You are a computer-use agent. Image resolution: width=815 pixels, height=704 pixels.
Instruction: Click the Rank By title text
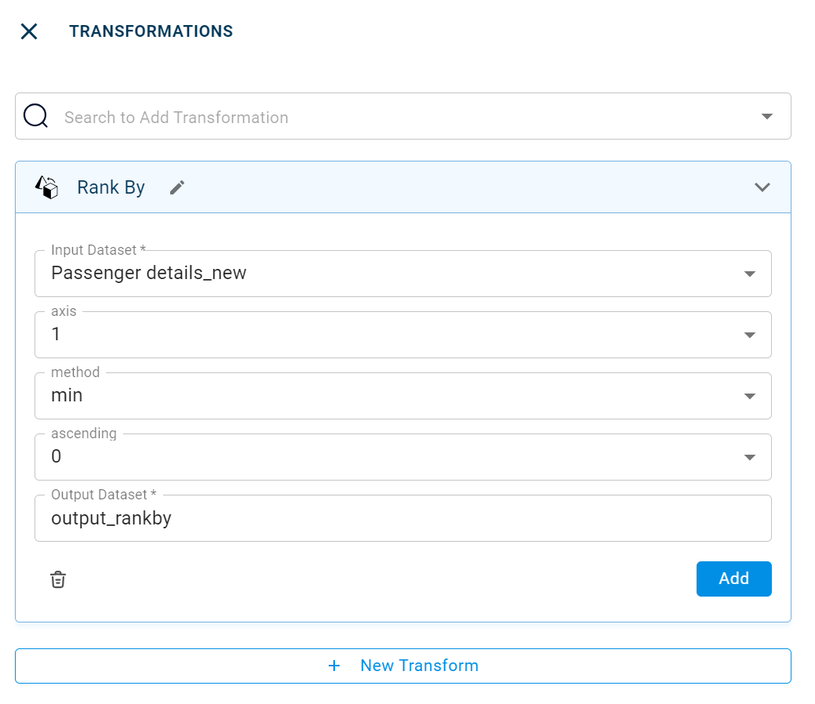pos(111,187)
